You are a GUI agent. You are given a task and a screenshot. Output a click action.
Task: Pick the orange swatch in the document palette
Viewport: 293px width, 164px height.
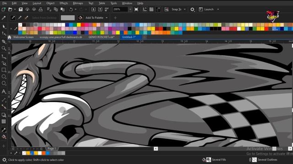(43, 153)
